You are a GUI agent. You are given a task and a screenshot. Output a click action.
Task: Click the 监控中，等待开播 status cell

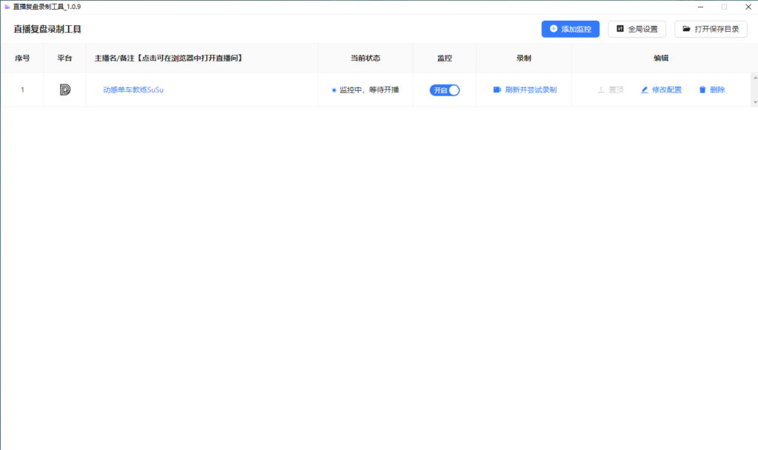pyautogui.click(x=366, y=90)
